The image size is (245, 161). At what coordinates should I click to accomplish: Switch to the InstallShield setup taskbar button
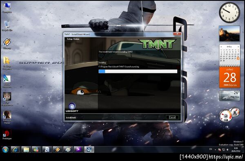[x=89, y=150]
